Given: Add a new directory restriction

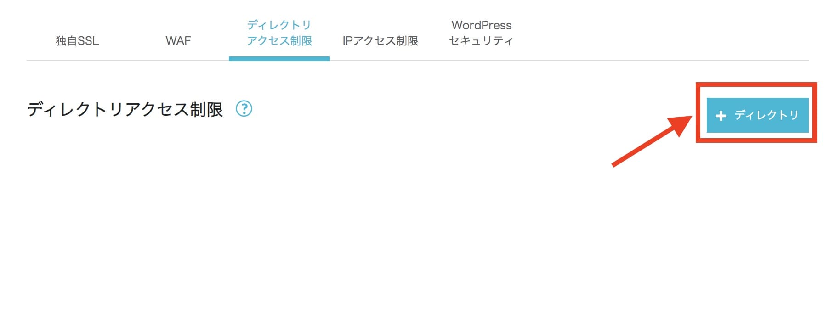Looking at the screenshot, I should (757, 115).
